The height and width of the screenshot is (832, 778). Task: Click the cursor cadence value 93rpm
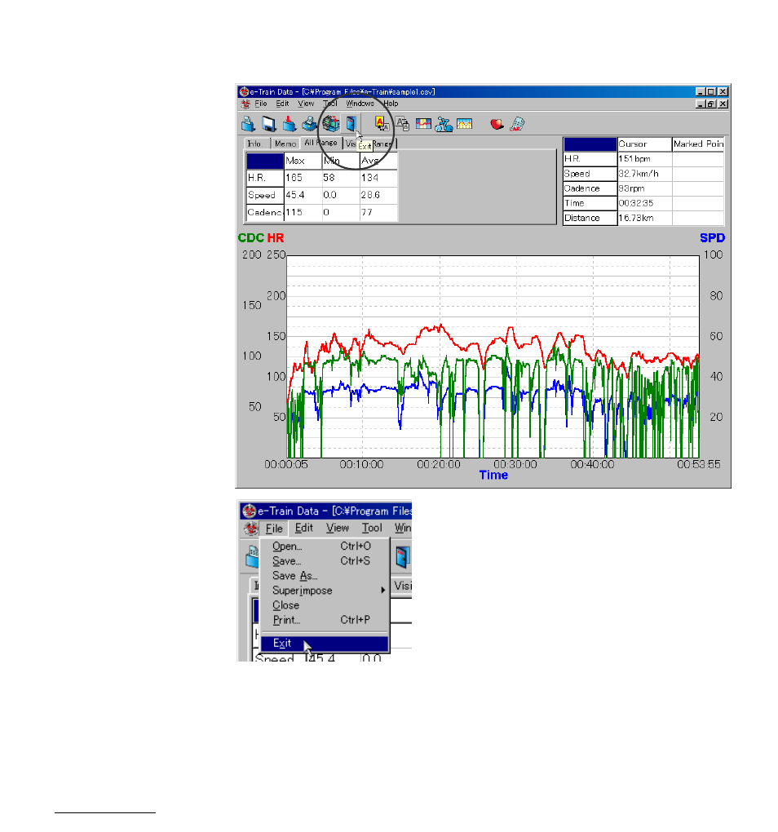pyautogui.click(x=632, y=189)
